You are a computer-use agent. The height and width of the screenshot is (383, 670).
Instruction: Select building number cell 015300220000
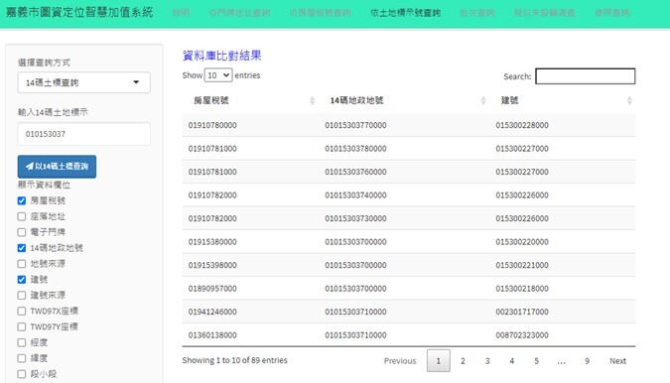tap(522, 242)
